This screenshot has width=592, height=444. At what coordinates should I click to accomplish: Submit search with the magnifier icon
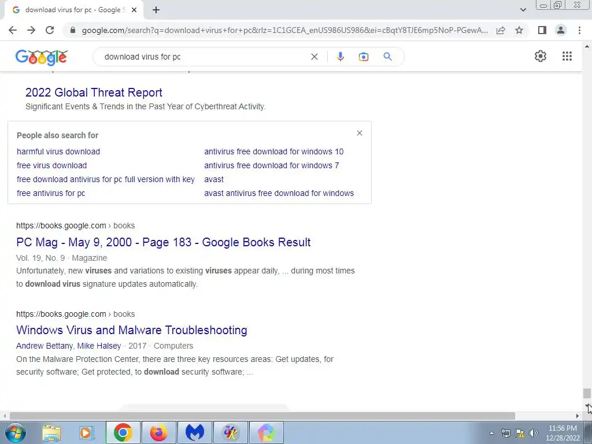pyautogui.click(x=387, y=57)
